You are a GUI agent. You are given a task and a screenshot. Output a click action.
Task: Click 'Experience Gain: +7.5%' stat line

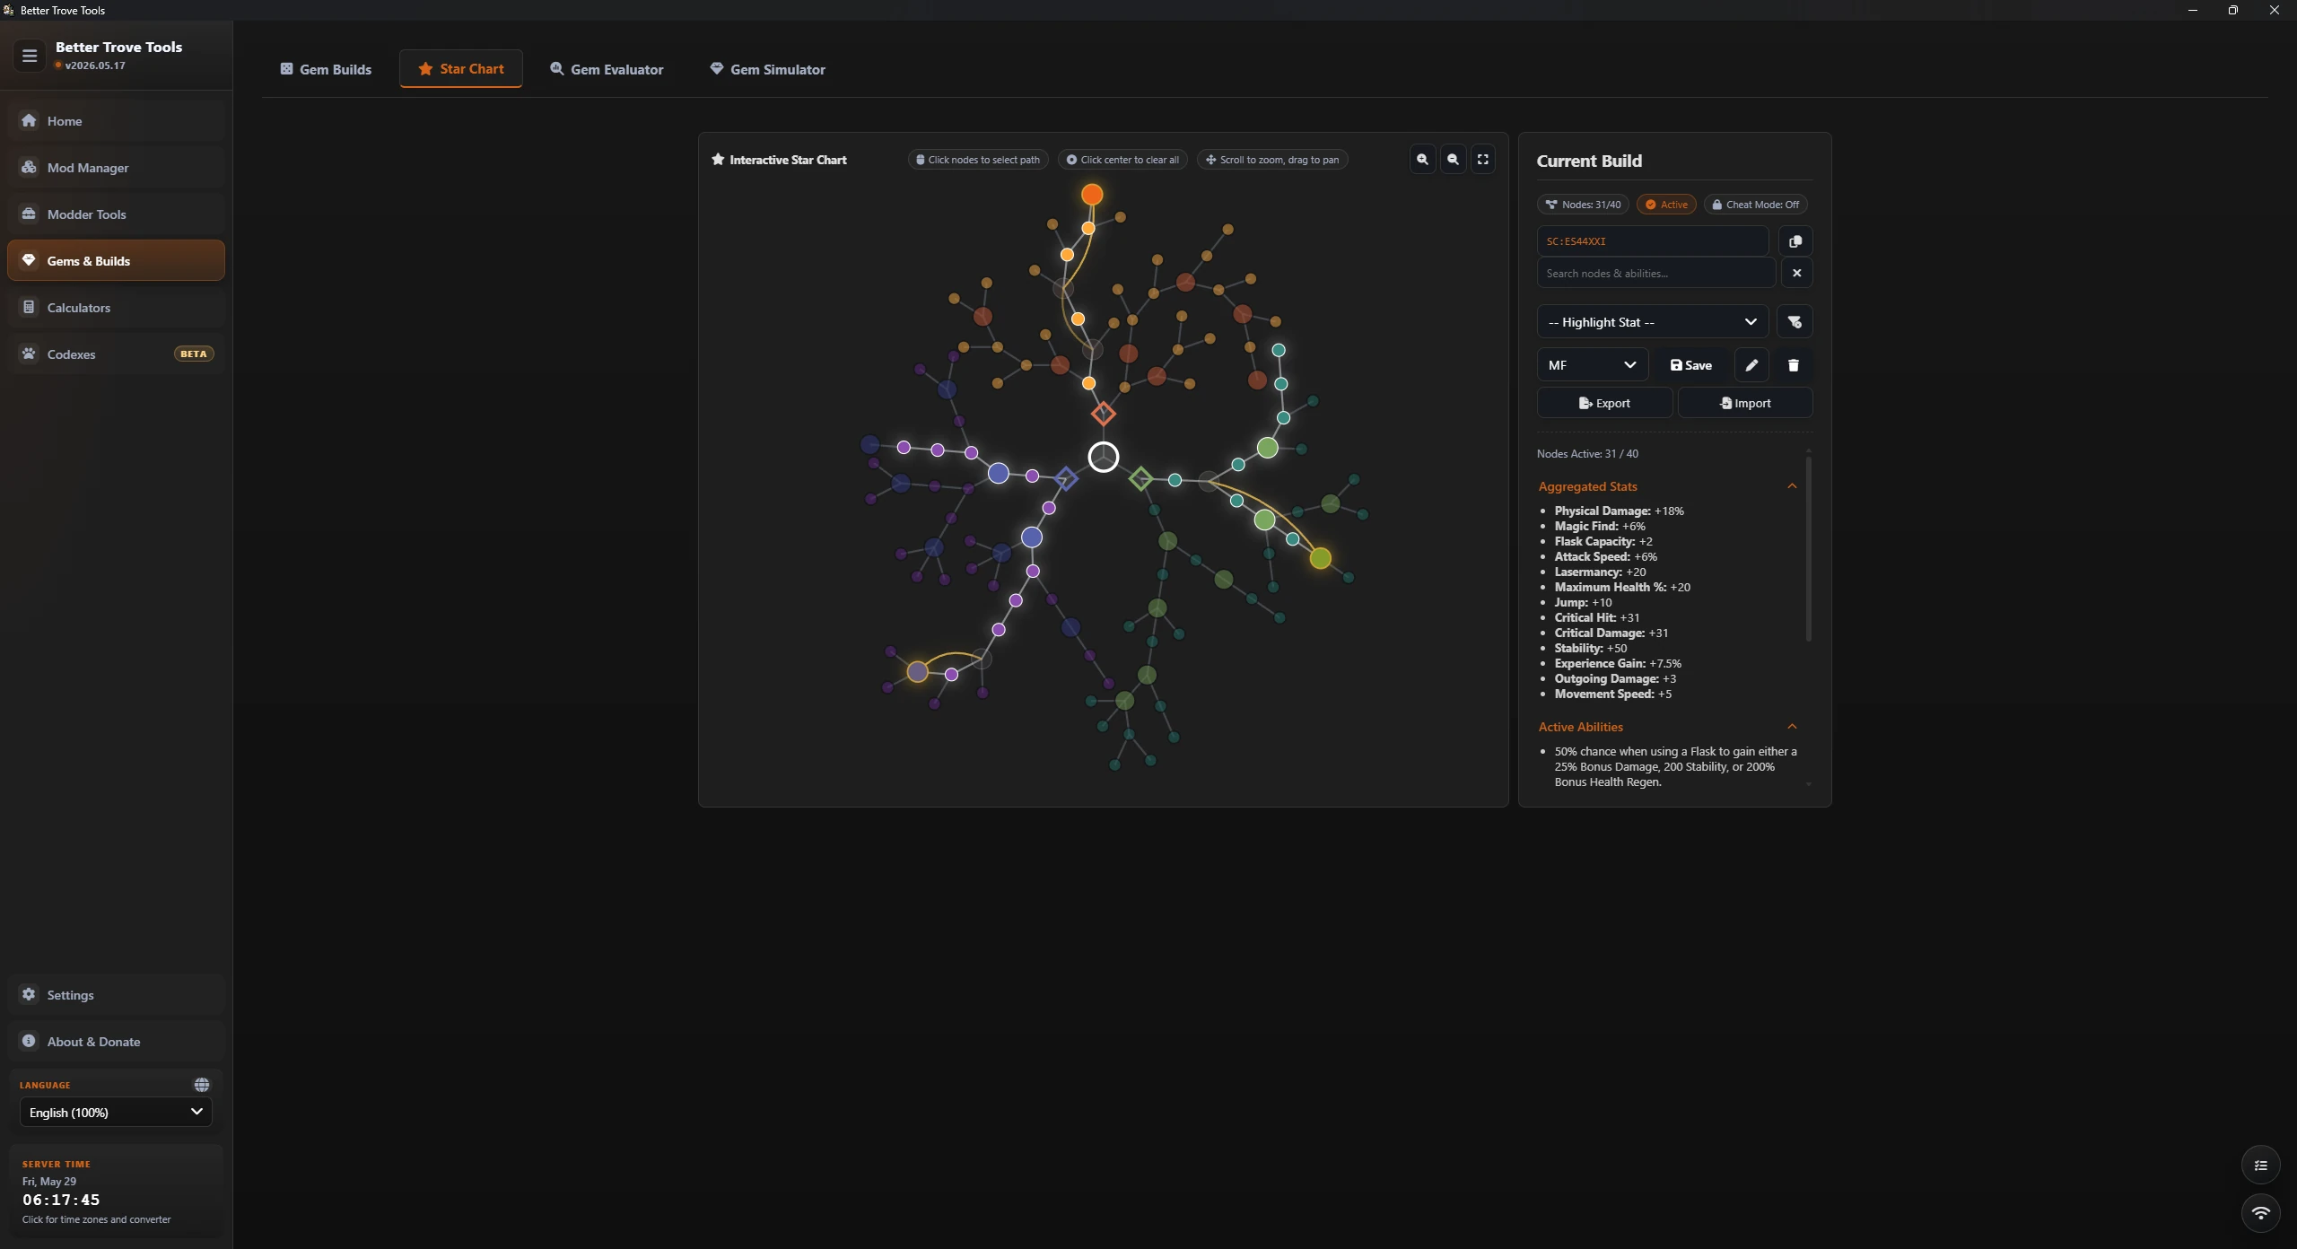coord(1618,663)
